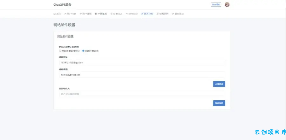The height and width of the screenshot is (140, 286).
Task: Log out using 退出登录
Action: point(178,14)
